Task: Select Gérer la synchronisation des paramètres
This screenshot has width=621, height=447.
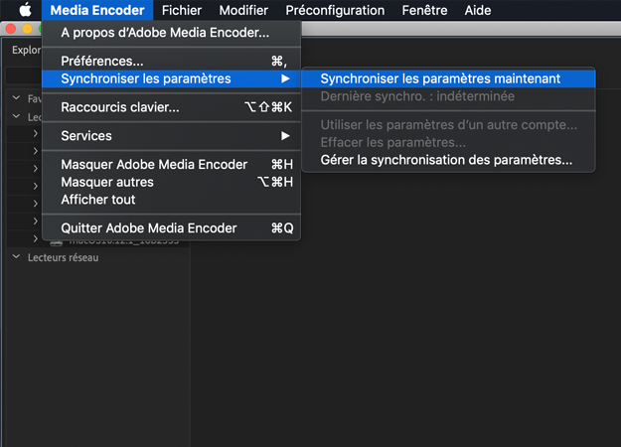Action: pos(446,159)
